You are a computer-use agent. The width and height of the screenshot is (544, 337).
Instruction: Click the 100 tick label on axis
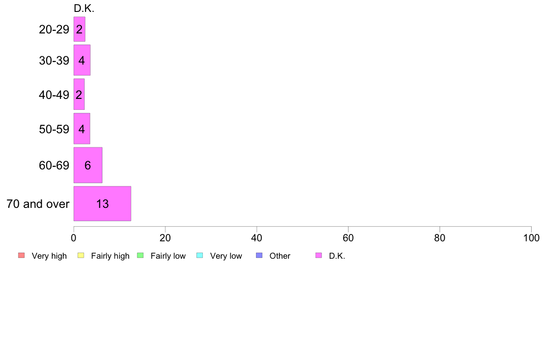[531, 238]
